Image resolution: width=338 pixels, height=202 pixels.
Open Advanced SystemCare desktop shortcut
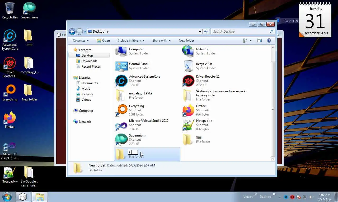pyautogui.click(x=10, y=40)
